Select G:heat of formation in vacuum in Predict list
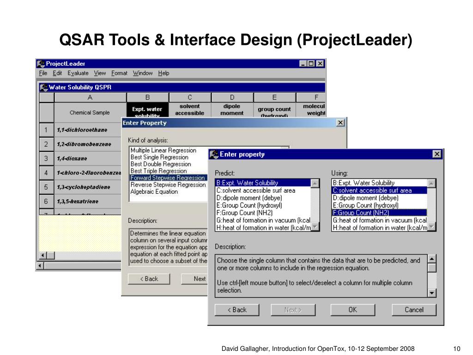 coord(263,220)
